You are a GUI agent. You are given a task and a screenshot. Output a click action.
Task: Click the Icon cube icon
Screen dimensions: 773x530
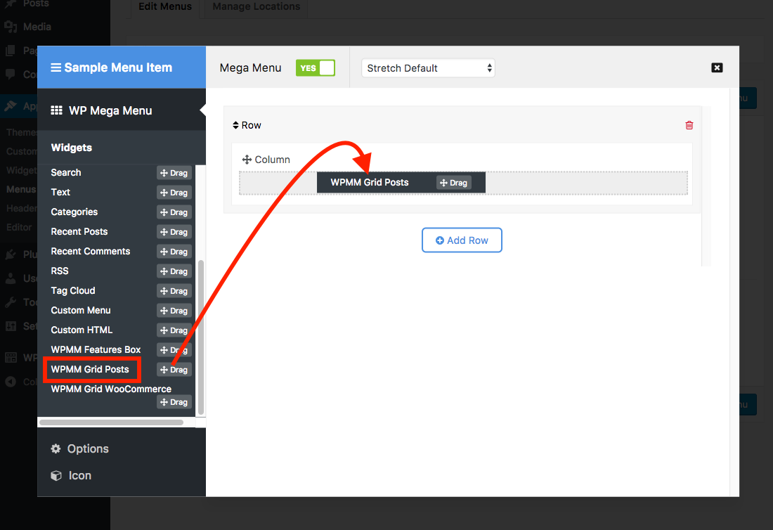56,475
